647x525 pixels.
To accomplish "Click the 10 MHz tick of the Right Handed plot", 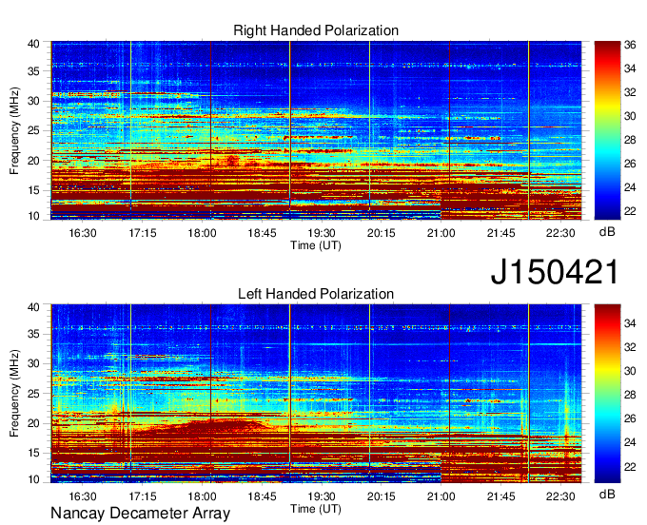I will tap(33, 216).
